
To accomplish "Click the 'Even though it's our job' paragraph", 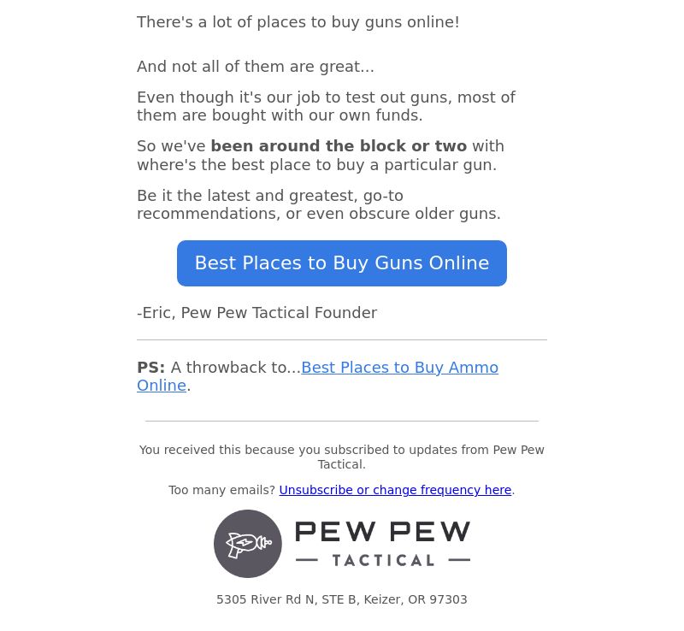I will 326,106.
